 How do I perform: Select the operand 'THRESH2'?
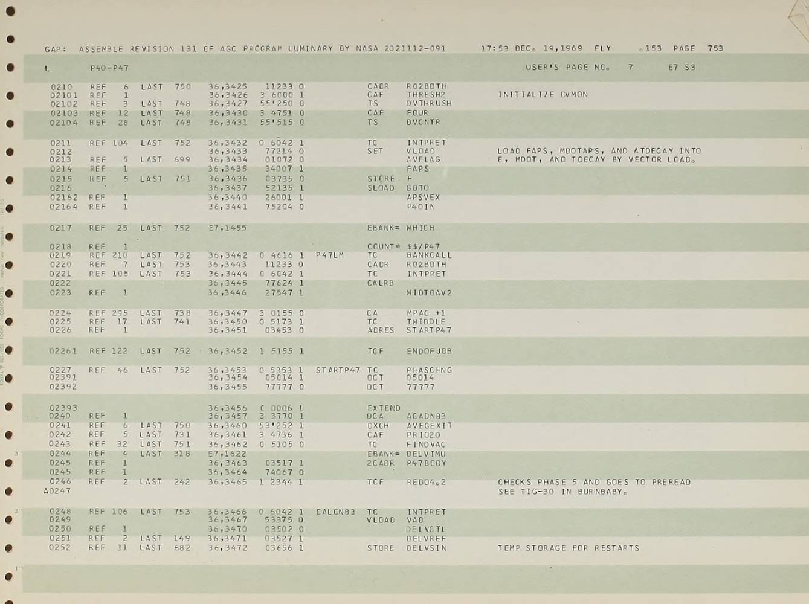coord(426,95)
